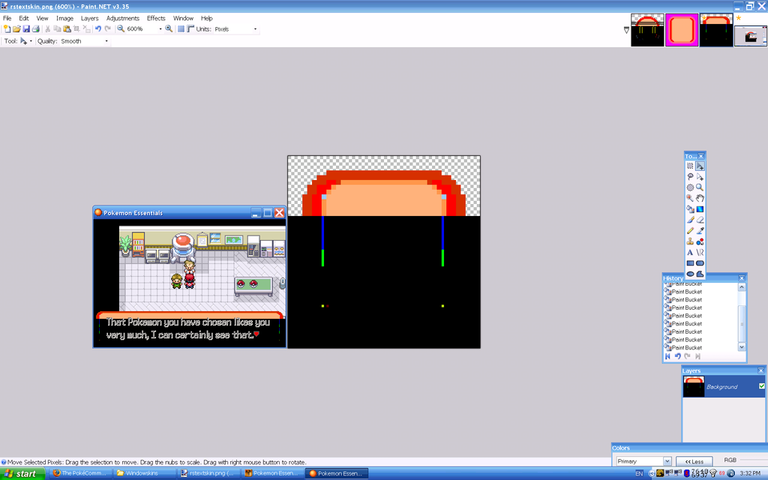Select the Lasso Select tool
This screenshot has width=768, height=480.
690,177
